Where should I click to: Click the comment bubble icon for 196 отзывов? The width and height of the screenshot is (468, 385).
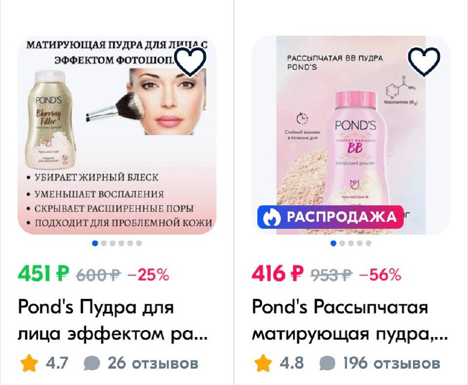[328, 363]
